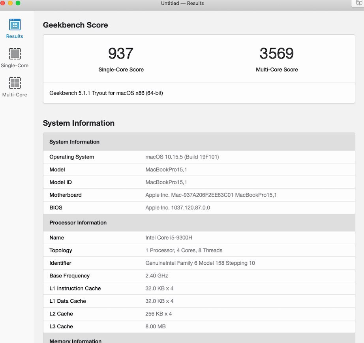Click the Geekbench Score heading
This screenshot has width=364, height=343.
(75, 25)
